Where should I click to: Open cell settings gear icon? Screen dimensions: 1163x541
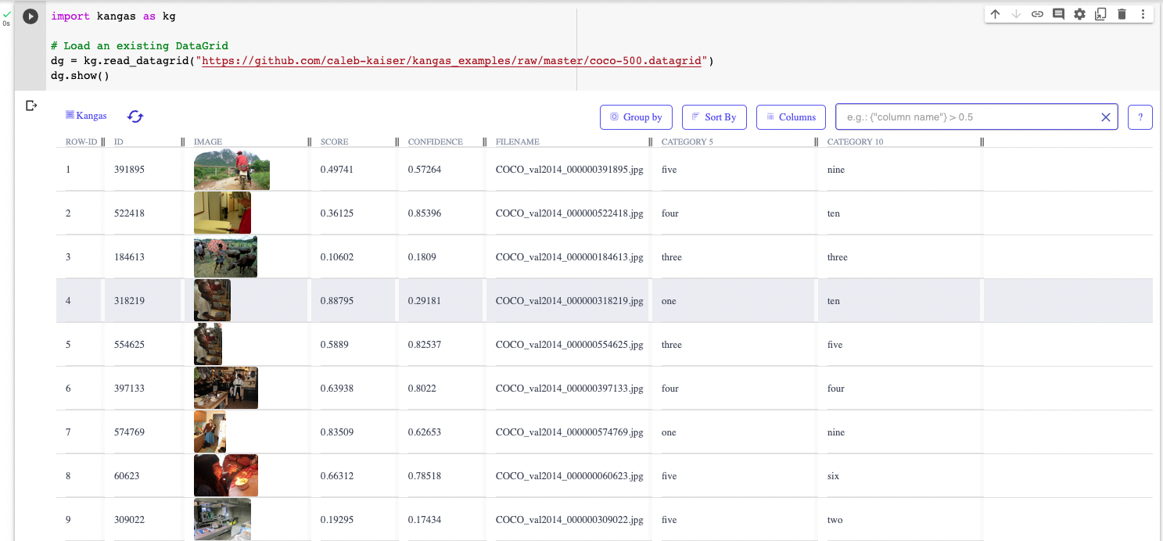(x=1079, y=13)
